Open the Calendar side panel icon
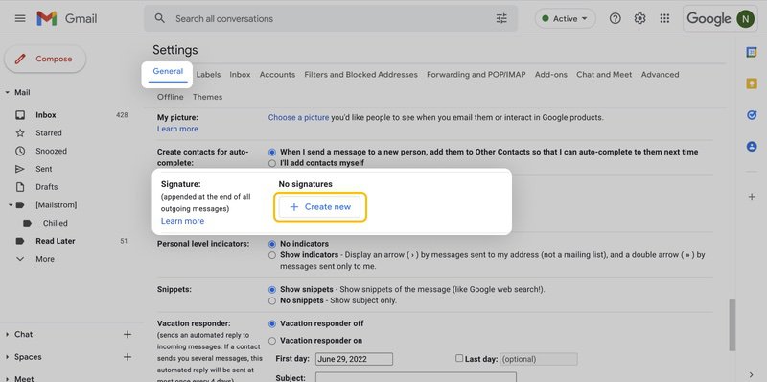The image size is (767, 382). click(x=752, y=52)
